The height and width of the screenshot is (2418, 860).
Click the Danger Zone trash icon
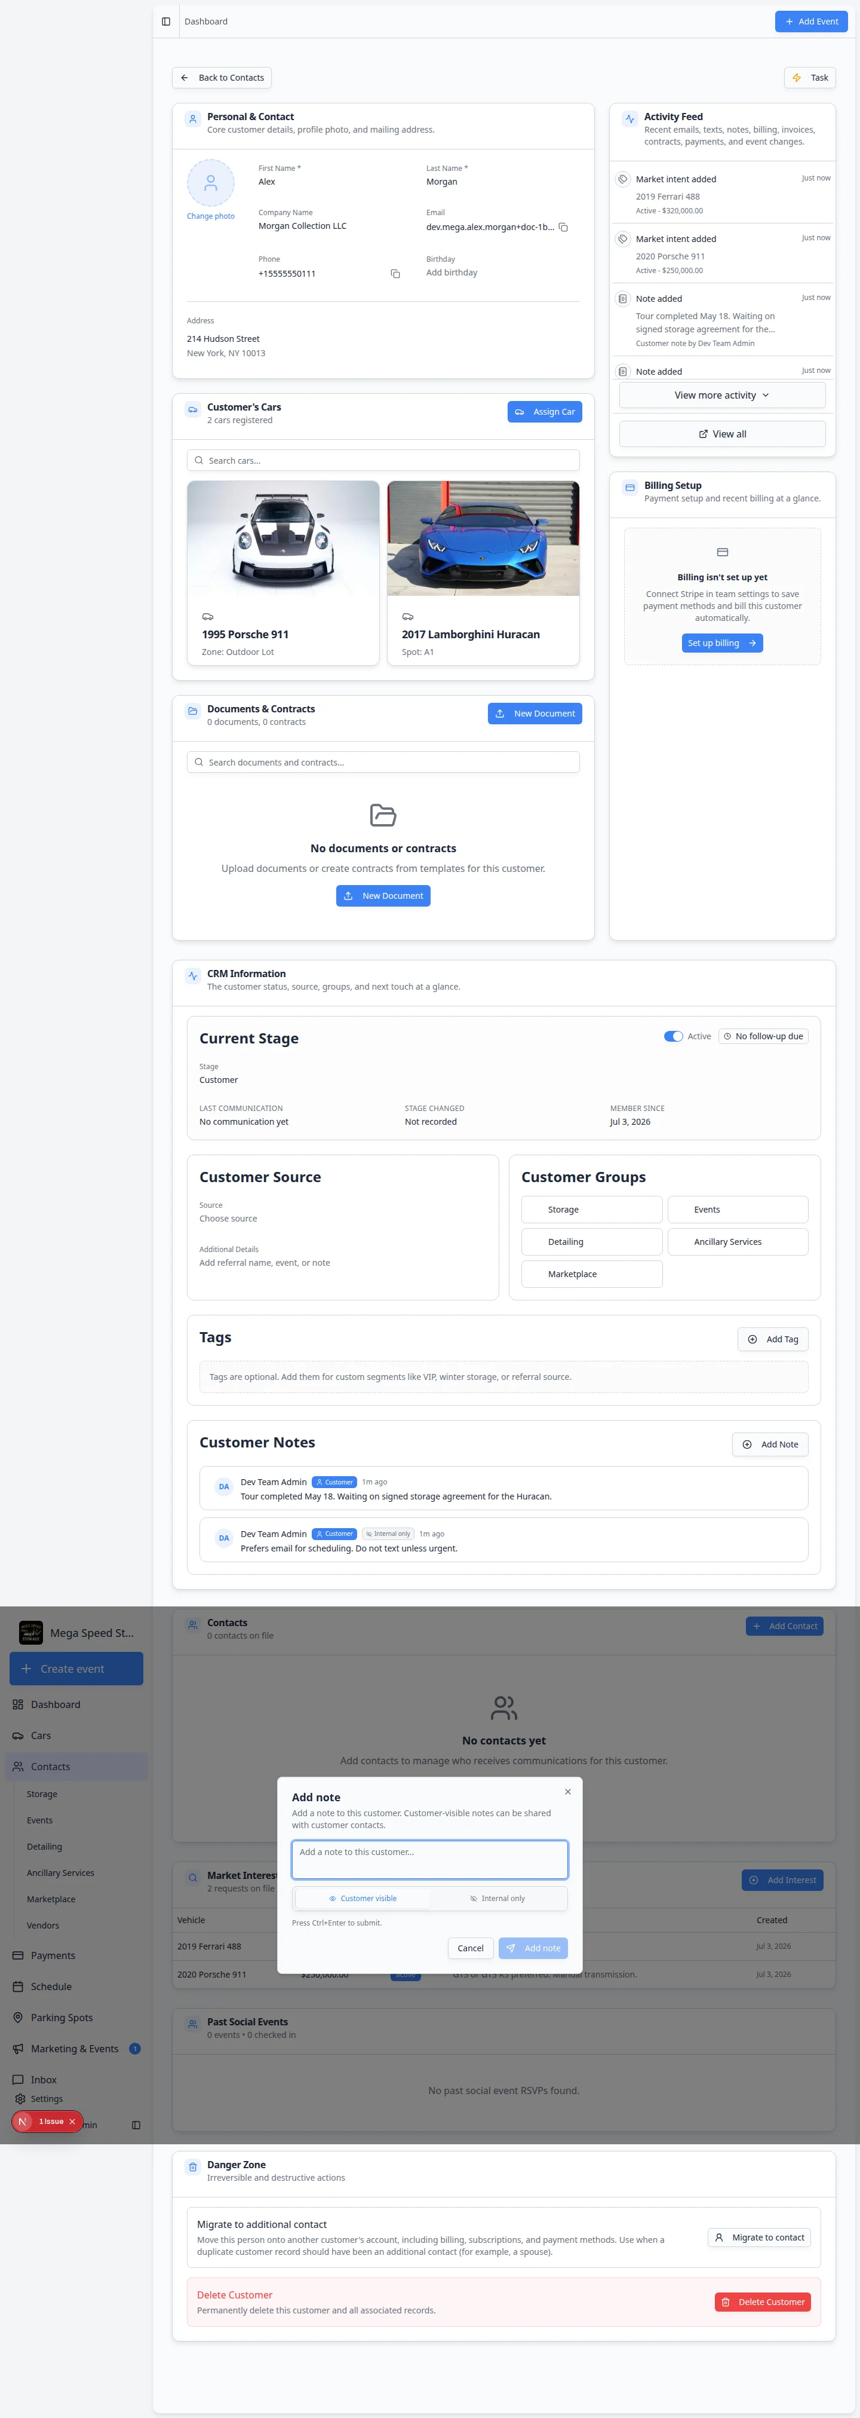(192, 2168)
